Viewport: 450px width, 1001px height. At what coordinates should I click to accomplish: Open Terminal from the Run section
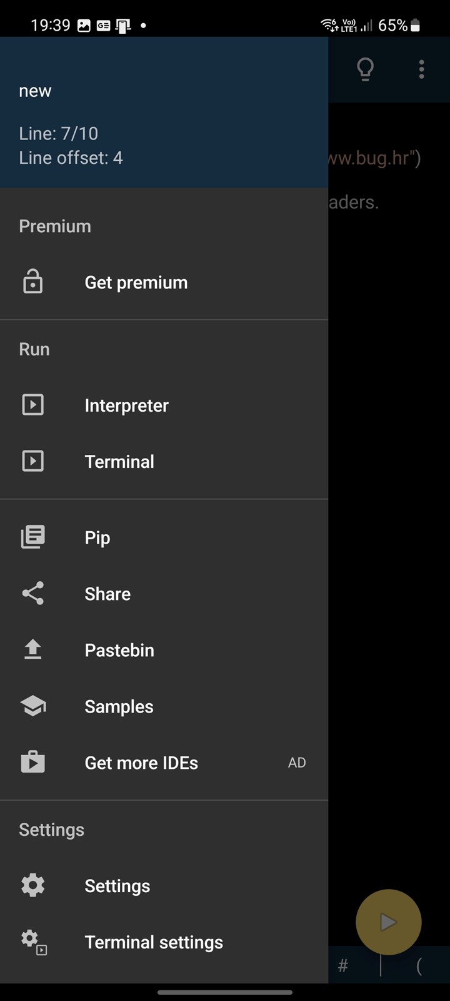119,462
